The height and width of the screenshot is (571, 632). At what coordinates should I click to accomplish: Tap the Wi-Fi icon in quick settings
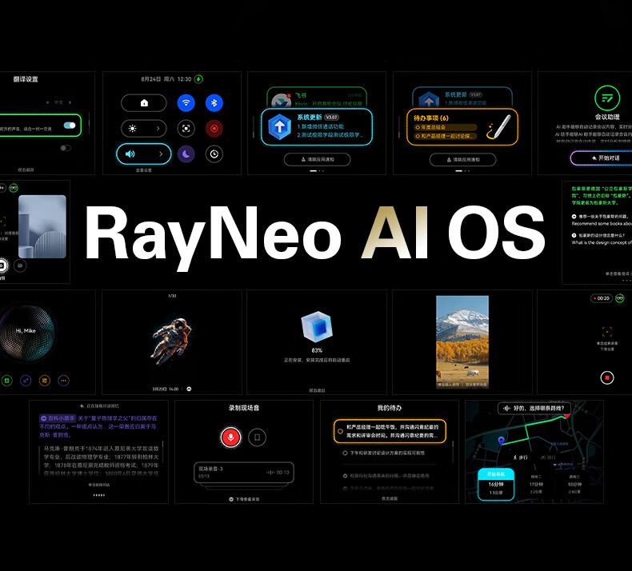[186, 102]
